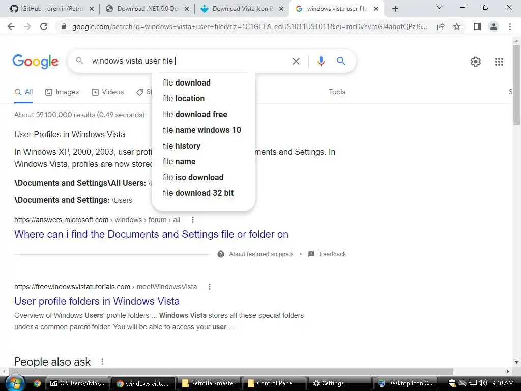Image resolution: width=521 pixels, height=391 pixels.
Task: Send Feedback on featured snippet
Action: [x=327, y=254]
